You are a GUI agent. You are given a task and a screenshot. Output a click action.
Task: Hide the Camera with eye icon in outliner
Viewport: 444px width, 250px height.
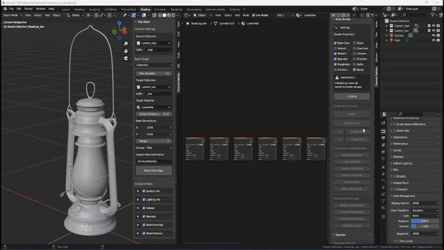434,35
